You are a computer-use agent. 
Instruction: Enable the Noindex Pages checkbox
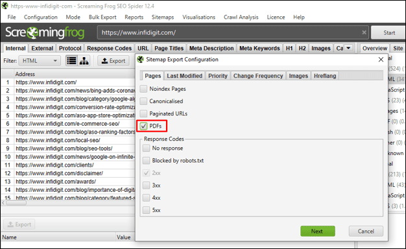click(x=143, y=89)
